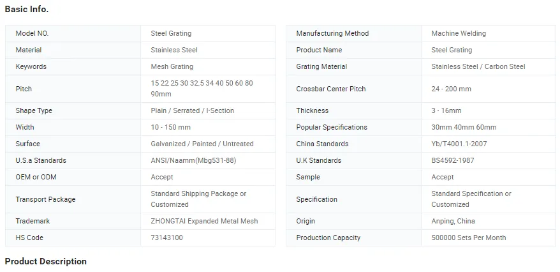
Task: Click the Anping, China origin value
Action: click(x=453, y=222)
